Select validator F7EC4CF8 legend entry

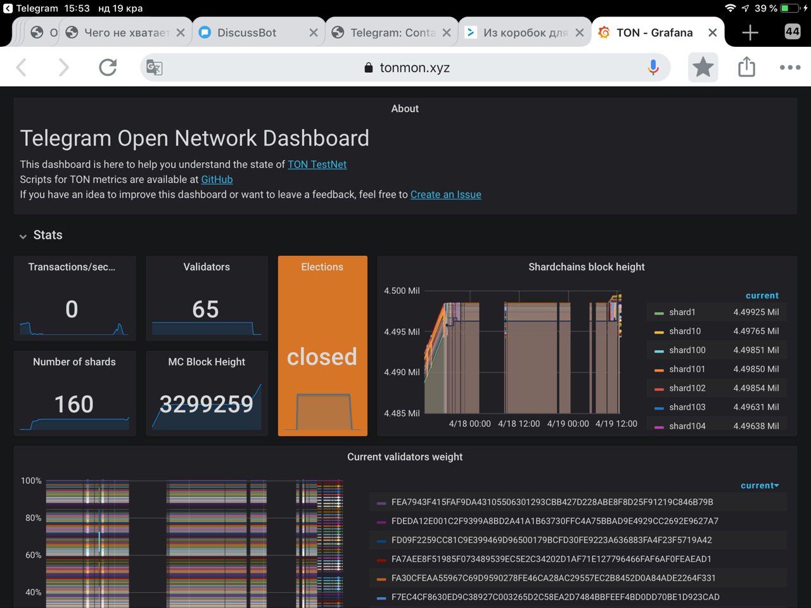pos(556,597)
